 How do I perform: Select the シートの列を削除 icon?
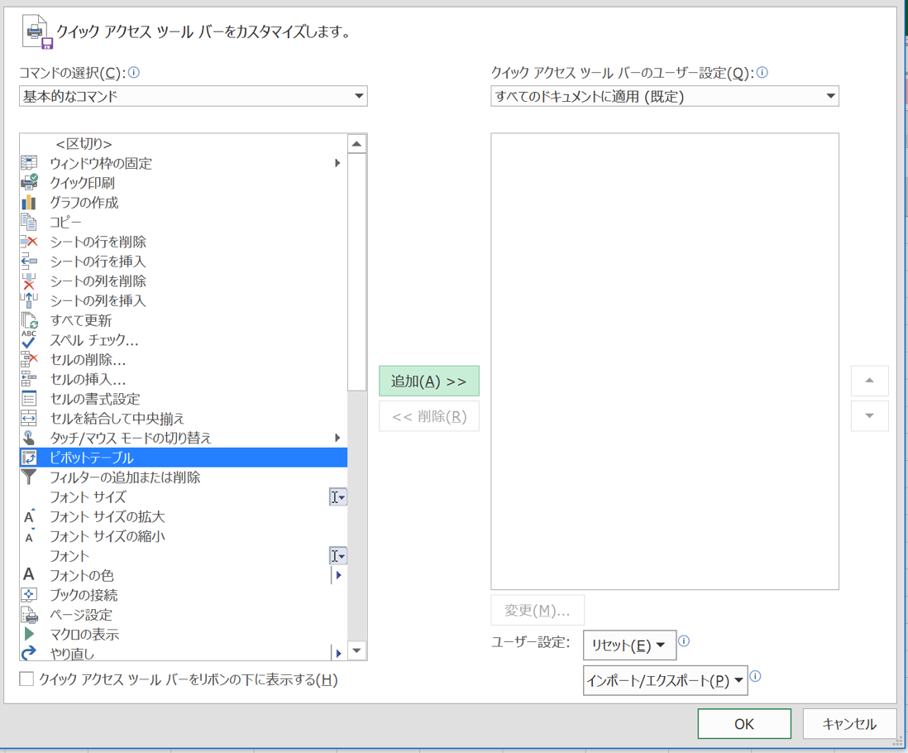click(x=29, y=281)
